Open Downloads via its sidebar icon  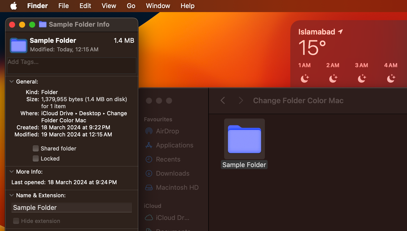coord(149,173)
